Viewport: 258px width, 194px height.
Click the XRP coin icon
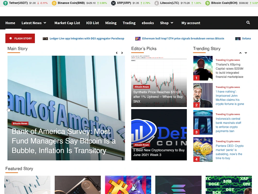click(x=113, y=3)
